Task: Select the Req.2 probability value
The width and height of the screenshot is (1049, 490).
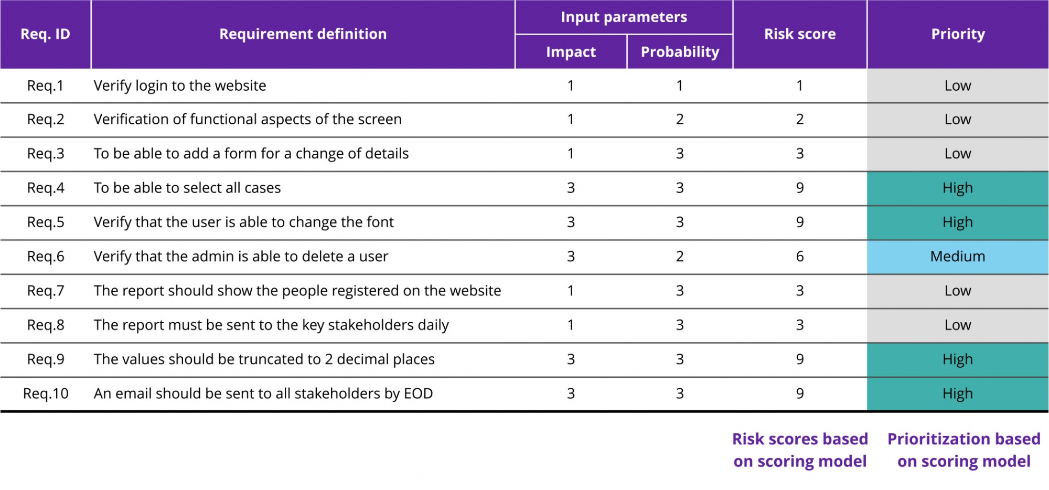Action: (x=680, y=120)
